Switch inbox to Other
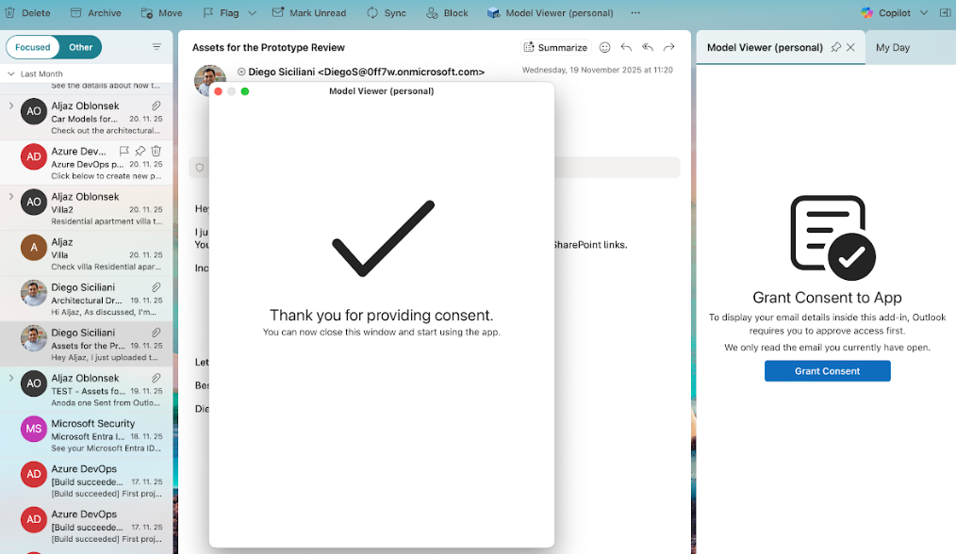The height and width of the screenshot is (554, 956). pyautogui.click(x=81, y=47)
